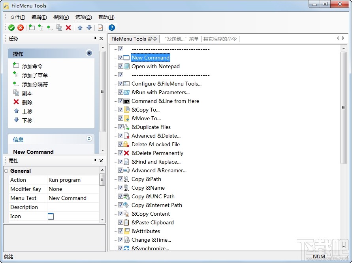
Task: Uncheck the New Command checkbox
Action: (x=120, y=57)
